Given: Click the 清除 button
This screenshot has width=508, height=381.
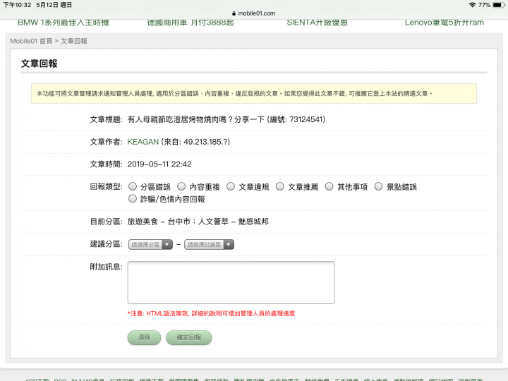Looking at the screenshot, I should 144,337.
